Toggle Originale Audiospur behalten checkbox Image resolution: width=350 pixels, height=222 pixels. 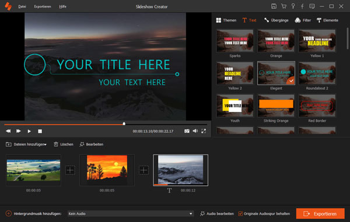240,213
